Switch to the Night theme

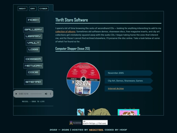(22, 9)
